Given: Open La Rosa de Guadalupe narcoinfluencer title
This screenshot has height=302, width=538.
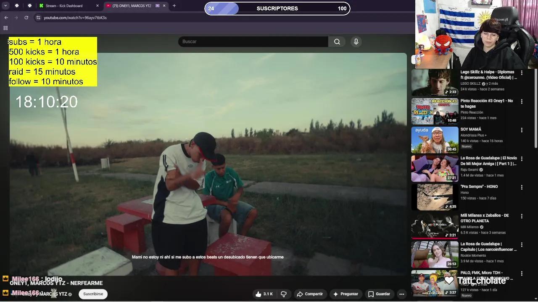Looking at the screenshot, I should tap(488, 247).
